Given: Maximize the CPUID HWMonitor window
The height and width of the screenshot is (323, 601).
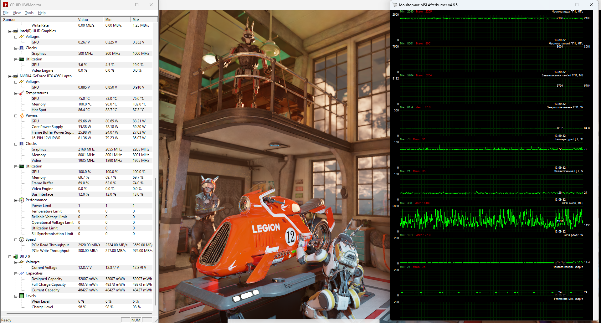Looking at the screenshot, I should (137, 5).
